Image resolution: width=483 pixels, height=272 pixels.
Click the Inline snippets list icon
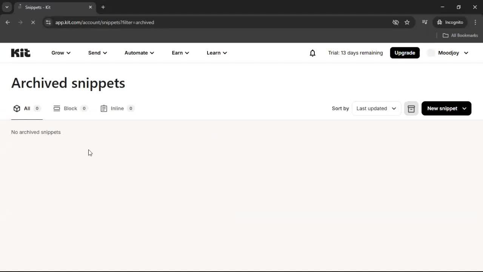(104, 108)
